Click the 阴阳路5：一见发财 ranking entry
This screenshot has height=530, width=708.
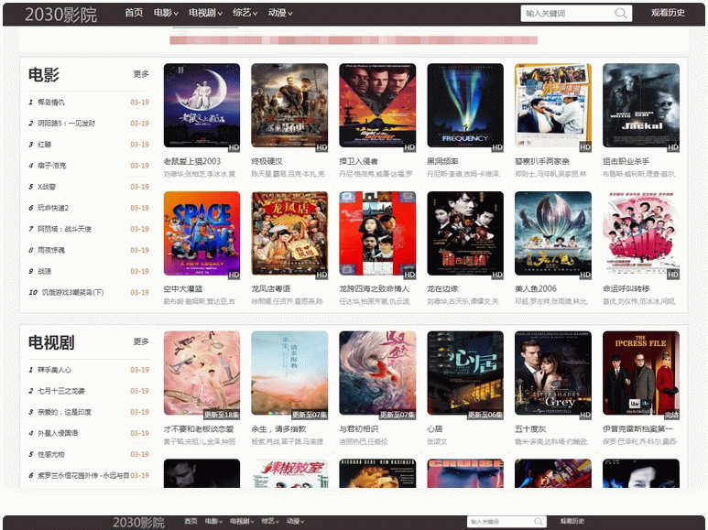(66, 124)
